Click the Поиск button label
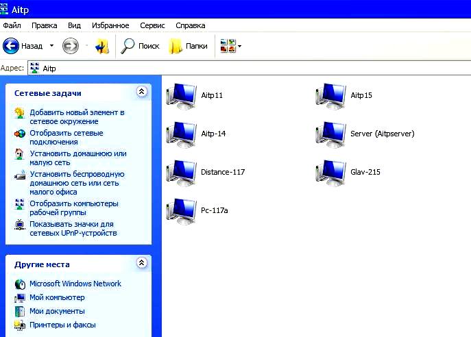The width and height of the screenshot is (471, 337). pyautogui.click(x=149, y=46)
